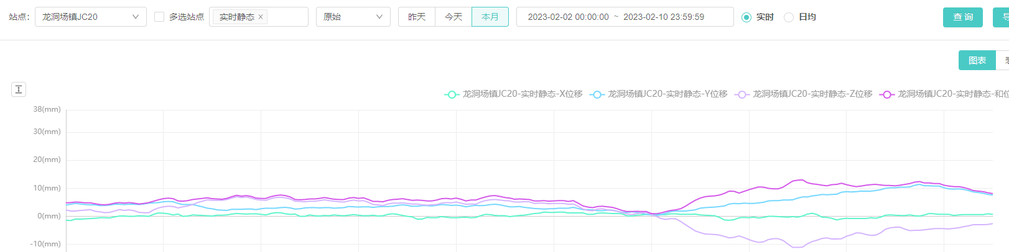Switch to the 昨天 time range

coord(417,17)
